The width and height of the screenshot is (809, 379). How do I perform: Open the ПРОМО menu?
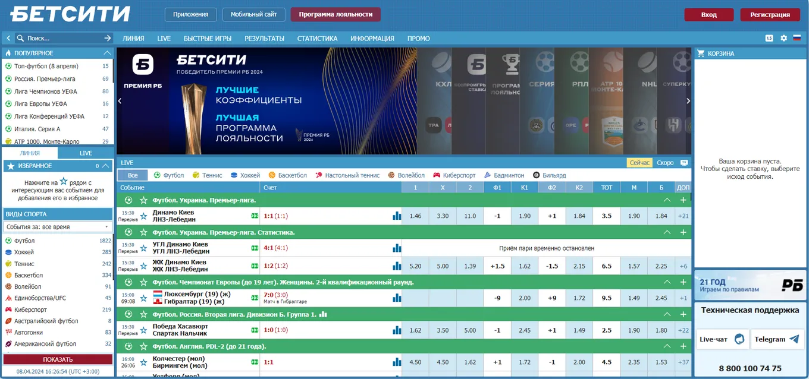coord(418,38)
